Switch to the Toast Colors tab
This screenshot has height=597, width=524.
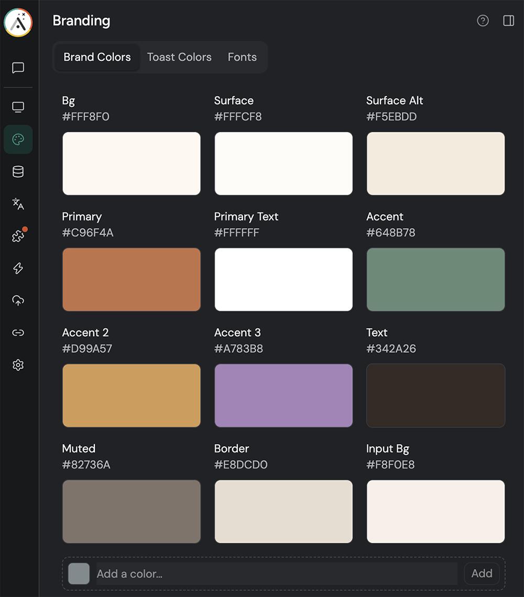pyautogui.click(x=179, y=57)
